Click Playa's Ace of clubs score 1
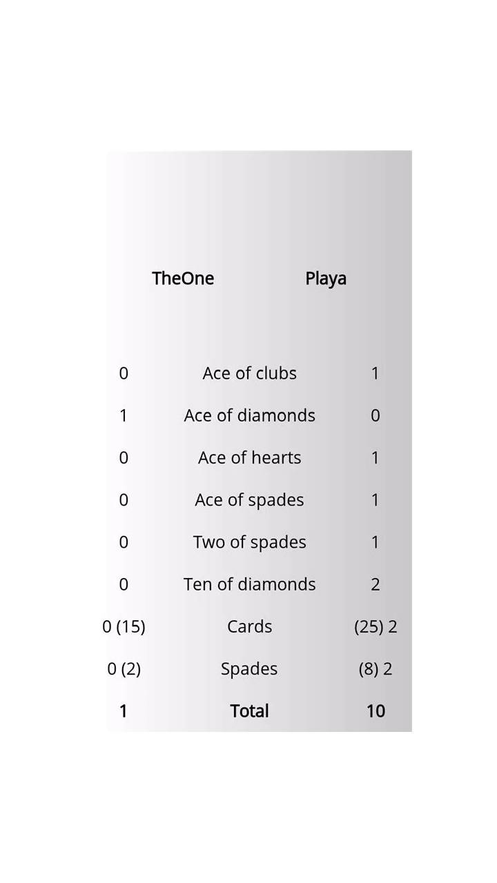This screenshot has height=883, width=497. pos(376,373)
